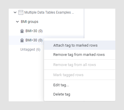Collapse the BMI groups chevron

click(x=17, y=22)
